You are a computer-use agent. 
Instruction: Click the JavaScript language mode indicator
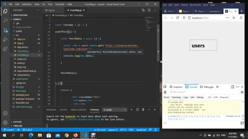pyautogui.click(x=141, y=130)
